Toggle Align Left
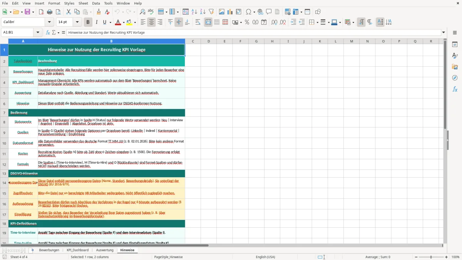 click(143, 22)
